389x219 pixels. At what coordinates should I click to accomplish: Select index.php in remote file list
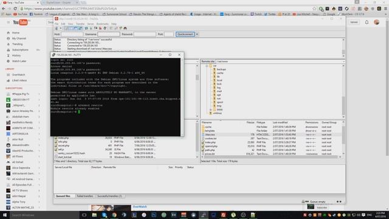coord(210,142)
